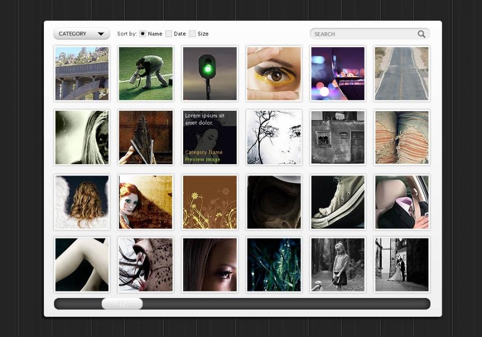This screenshot has height=337, width=482.
Task: Select the photographer on grass photo
Action: [146, 74]
